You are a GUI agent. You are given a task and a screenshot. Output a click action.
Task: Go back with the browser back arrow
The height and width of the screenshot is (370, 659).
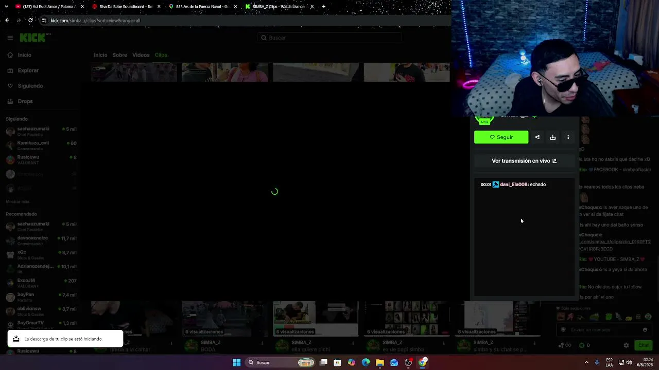pos(7,21)
